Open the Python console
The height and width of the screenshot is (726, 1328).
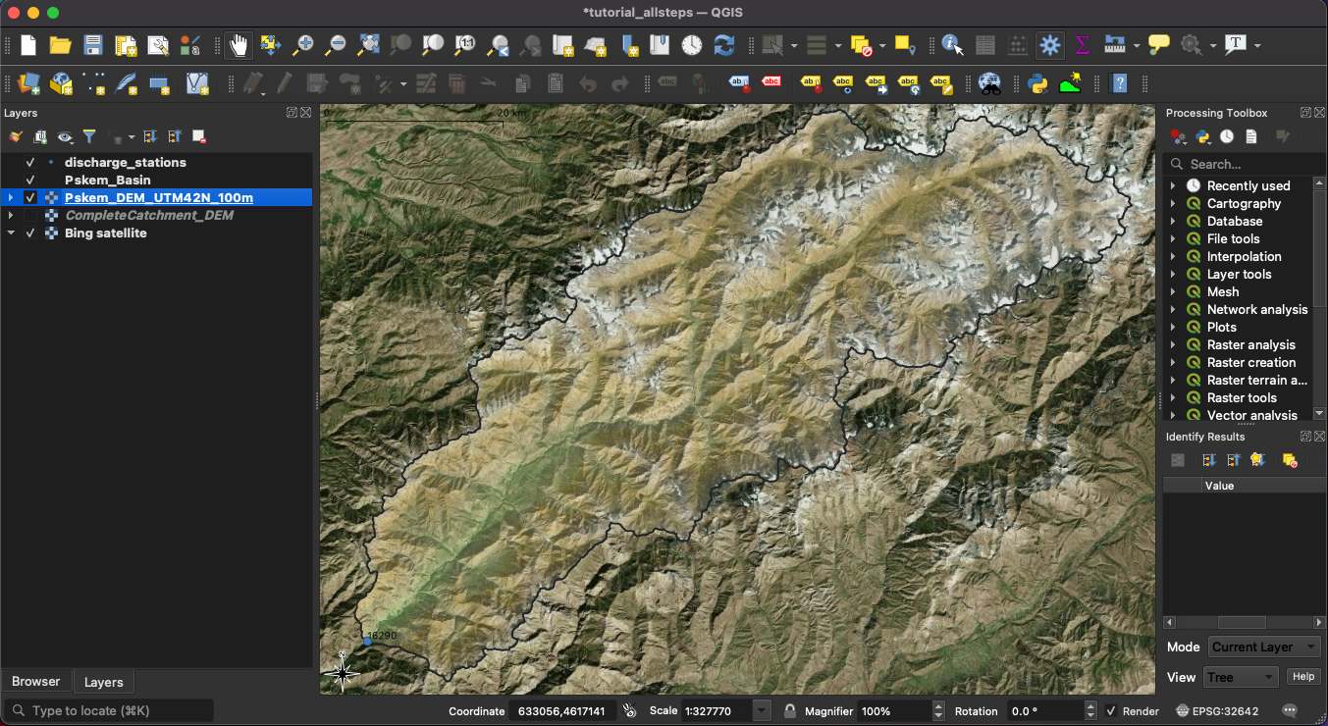pos(1037,84)
